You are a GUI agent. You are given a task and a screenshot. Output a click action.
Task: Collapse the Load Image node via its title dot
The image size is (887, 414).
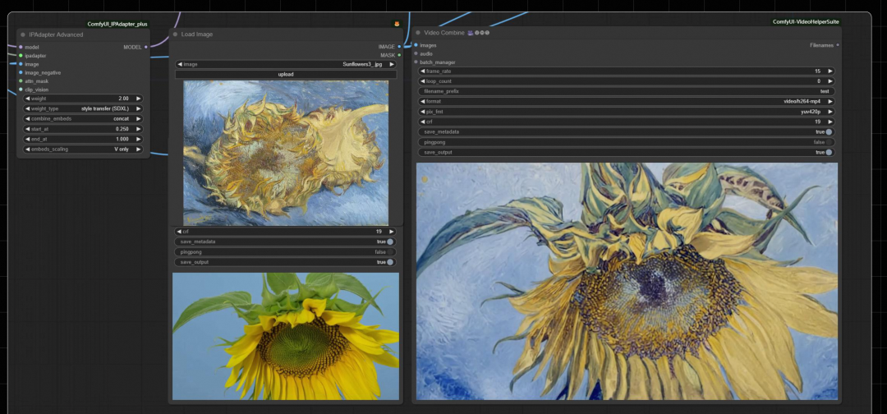click(x=175, y=34)
